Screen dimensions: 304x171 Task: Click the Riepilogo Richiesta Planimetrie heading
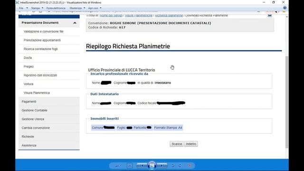point(128,47)
